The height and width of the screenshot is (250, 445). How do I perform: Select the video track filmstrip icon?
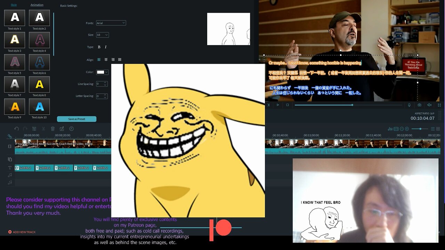point(10,146)
